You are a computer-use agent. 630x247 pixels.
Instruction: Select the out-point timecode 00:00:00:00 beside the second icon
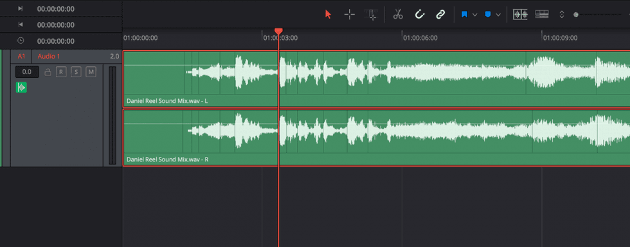56,25
